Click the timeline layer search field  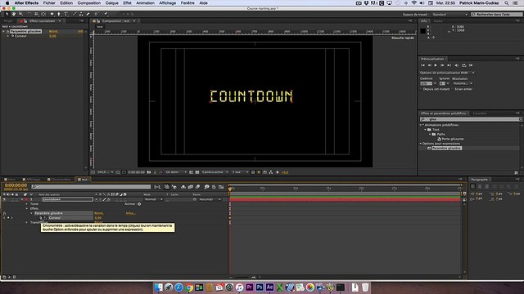91,187
